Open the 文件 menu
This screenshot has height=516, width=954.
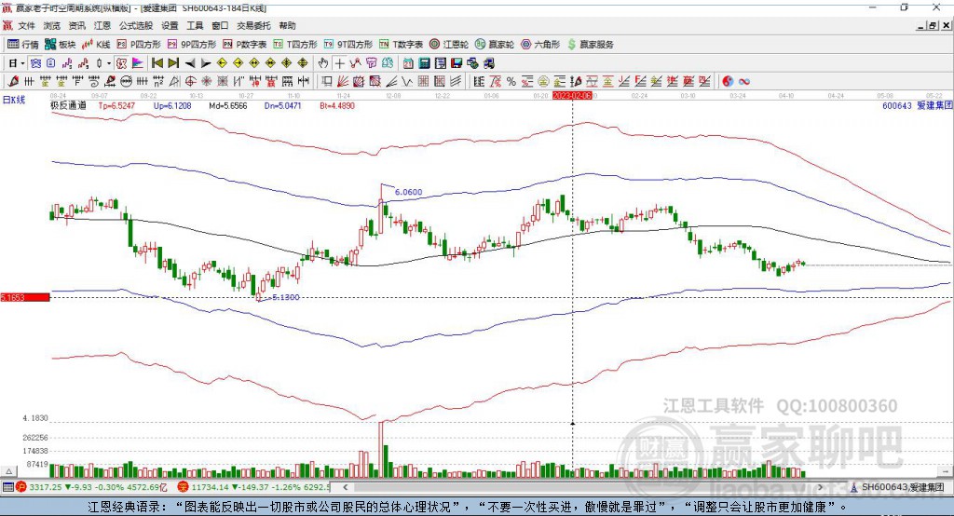coord(26,25)
